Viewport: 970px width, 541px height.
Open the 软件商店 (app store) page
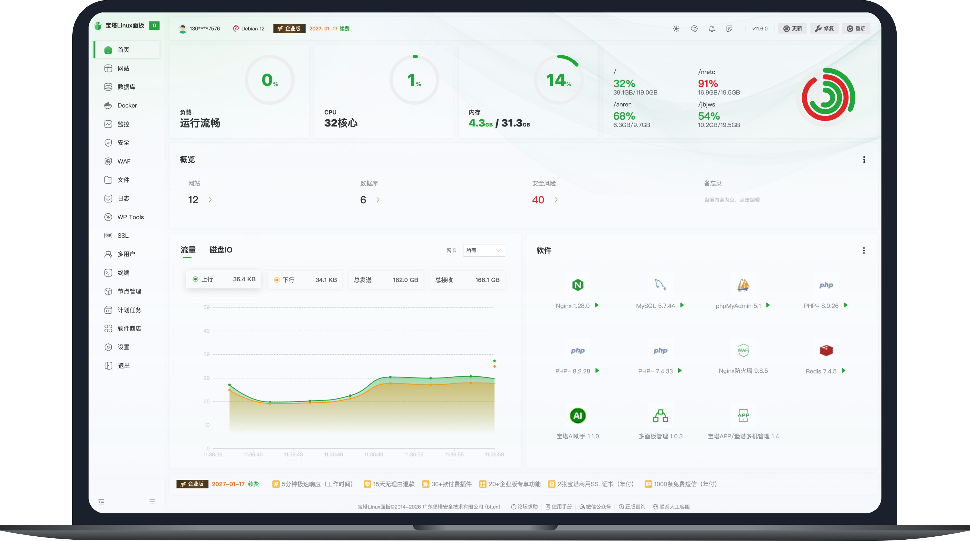click(129, 328)
